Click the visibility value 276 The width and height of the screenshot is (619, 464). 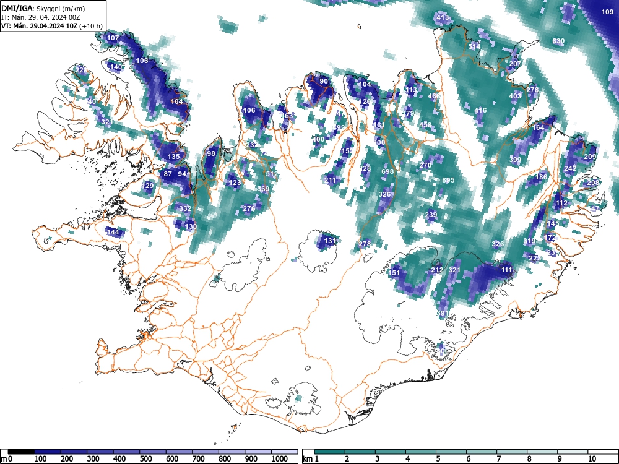tap(249, 208)
